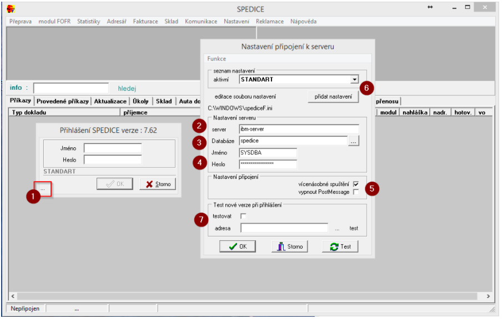
Task: Click the green checkmark OK button in server settings
Action: [237, 246]
